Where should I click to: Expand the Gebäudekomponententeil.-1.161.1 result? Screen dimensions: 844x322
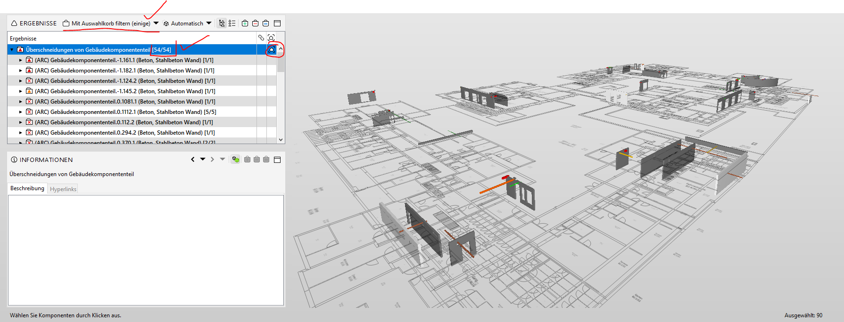pyautogui.click(x=20, y=60)
